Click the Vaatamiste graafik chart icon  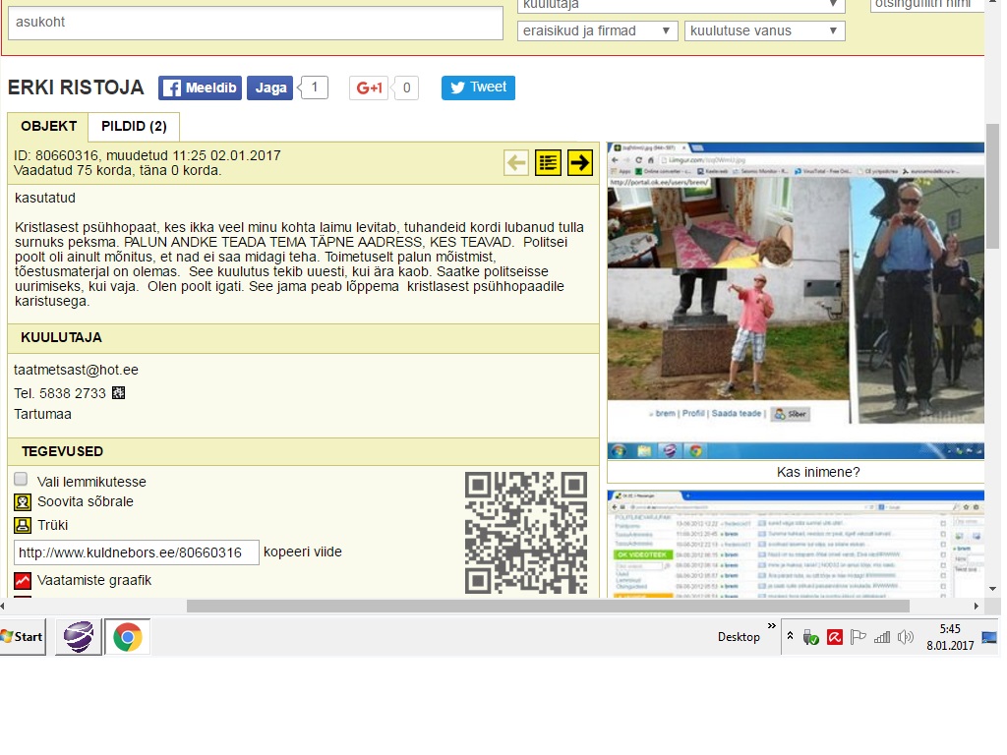tap(23, 580)
